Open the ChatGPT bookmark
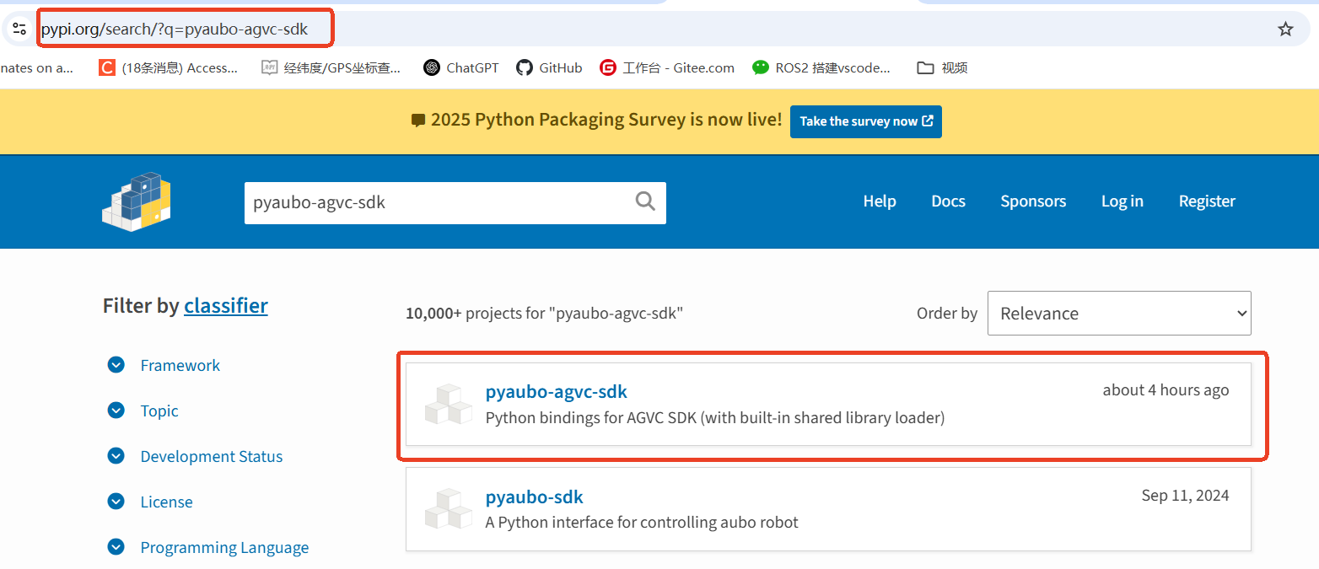Image resolution: width=1319 pixels, height=569 pixels. coord(461,68)
